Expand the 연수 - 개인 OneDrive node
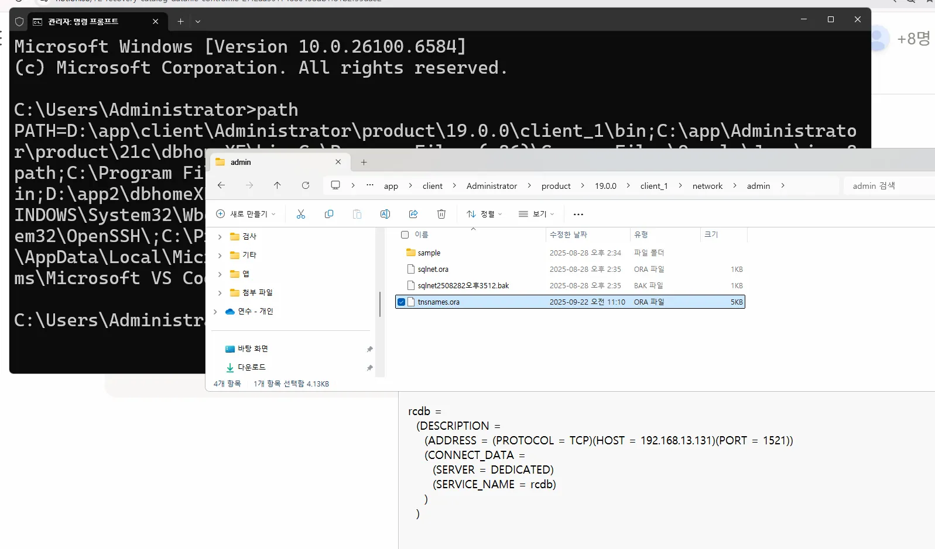The width and height of the screenshot is (935, 549). click(x=215, y=312)
